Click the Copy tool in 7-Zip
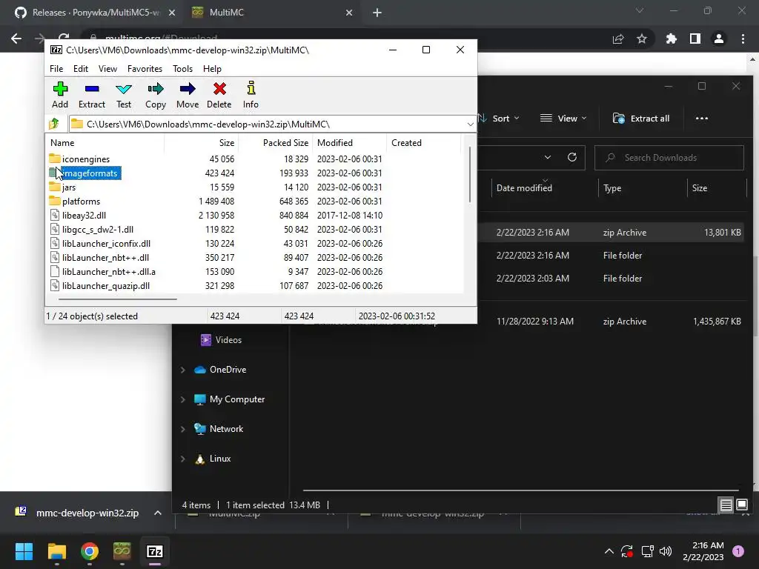759x569 pixels. click(x=156, y=95)
